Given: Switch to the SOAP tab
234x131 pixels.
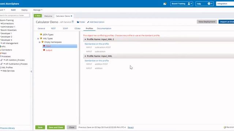Looking at the screenshot, I should 65,28.
